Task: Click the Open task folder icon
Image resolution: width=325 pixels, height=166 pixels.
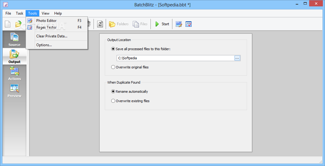Action: 19,24
